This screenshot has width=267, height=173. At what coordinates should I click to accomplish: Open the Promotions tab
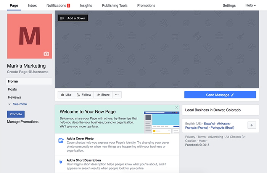(x=146, y=5)
